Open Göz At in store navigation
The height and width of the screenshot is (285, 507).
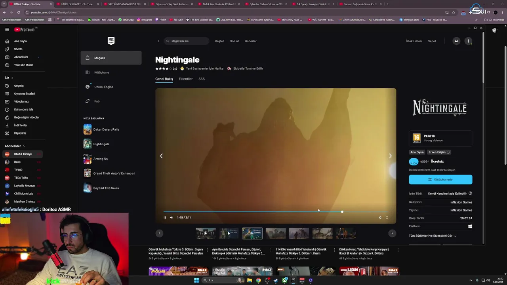tap(234, 41)
